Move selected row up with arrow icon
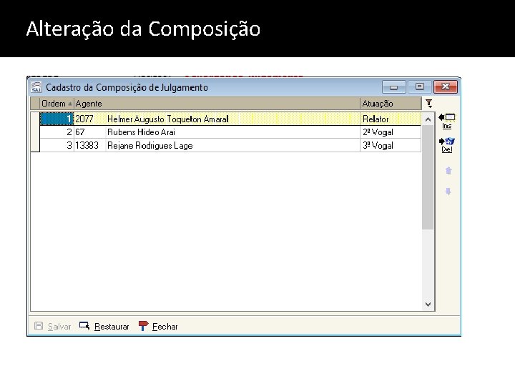Screen dimensions: 515x386 [x=448, y=170]
